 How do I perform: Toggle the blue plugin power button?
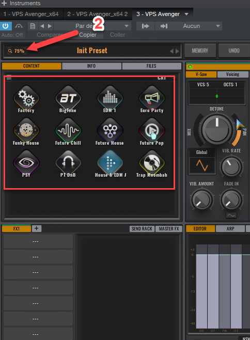point(5,26)
